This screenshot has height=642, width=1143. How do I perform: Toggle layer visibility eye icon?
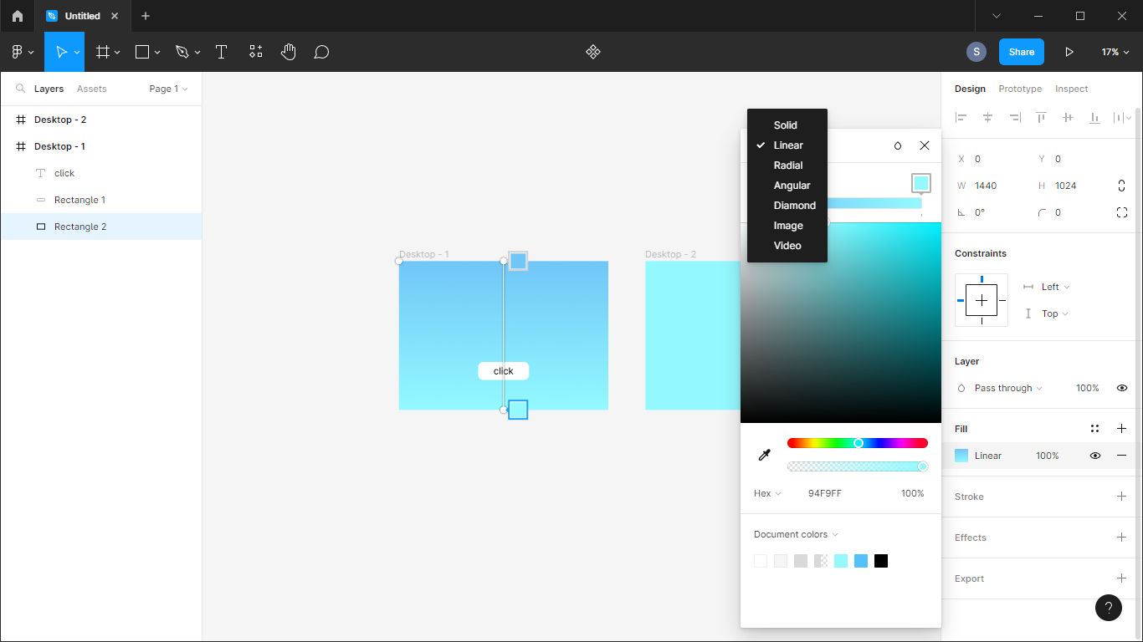click(1122, 388)
